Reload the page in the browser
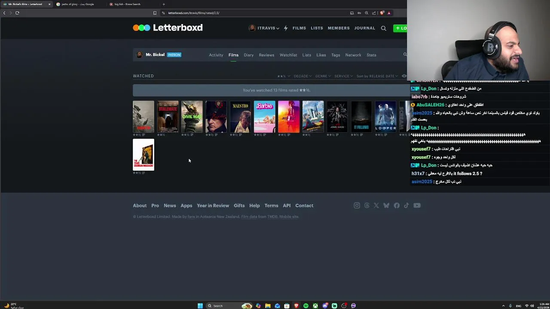The image size is (550, 309). pyautogui.click(x=17, y=13)
